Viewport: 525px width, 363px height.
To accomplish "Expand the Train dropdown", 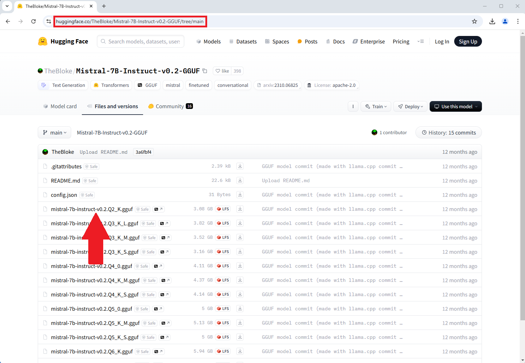I will [x=376, y=106].
